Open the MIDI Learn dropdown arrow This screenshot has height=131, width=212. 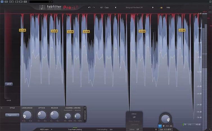click(x=51, y=129)
